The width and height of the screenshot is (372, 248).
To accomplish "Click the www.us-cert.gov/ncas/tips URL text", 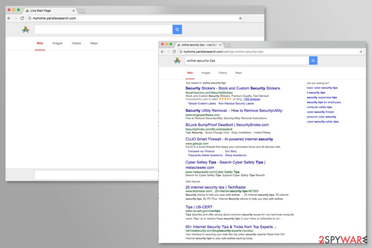I will click(203, 211).
